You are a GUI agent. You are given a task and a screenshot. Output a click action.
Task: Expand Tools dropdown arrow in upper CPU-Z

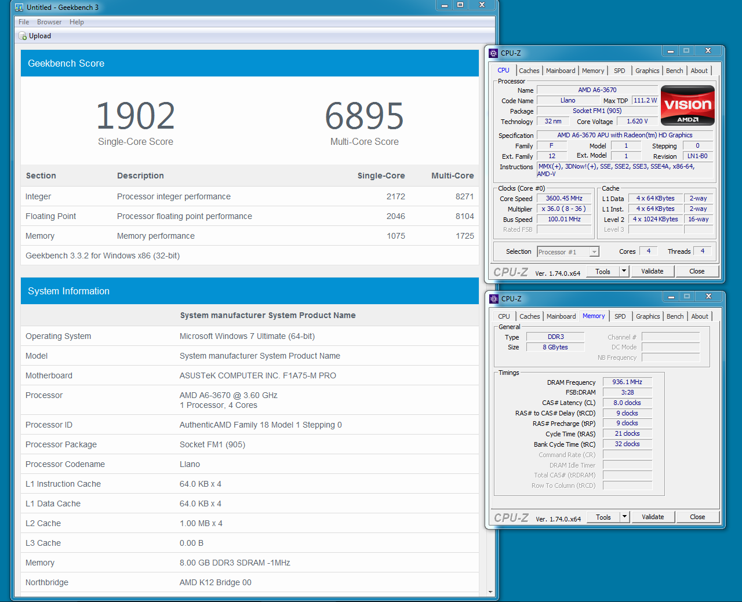pos(624,271)
